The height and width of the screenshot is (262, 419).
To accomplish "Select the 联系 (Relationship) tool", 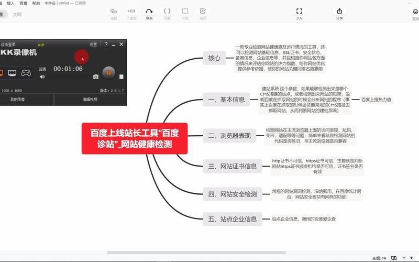I will pos(149,11).
